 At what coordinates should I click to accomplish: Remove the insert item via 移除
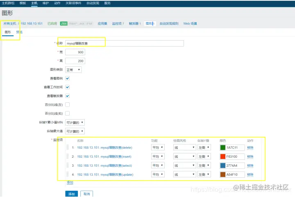click(x=250, y=156)
